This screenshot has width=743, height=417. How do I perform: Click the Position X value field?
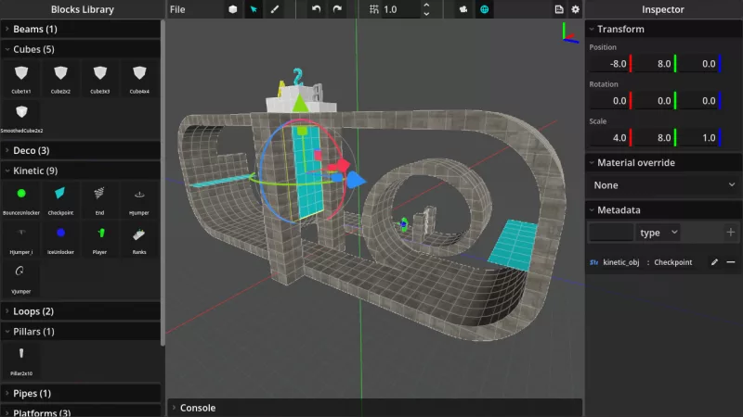pos(608,63)
